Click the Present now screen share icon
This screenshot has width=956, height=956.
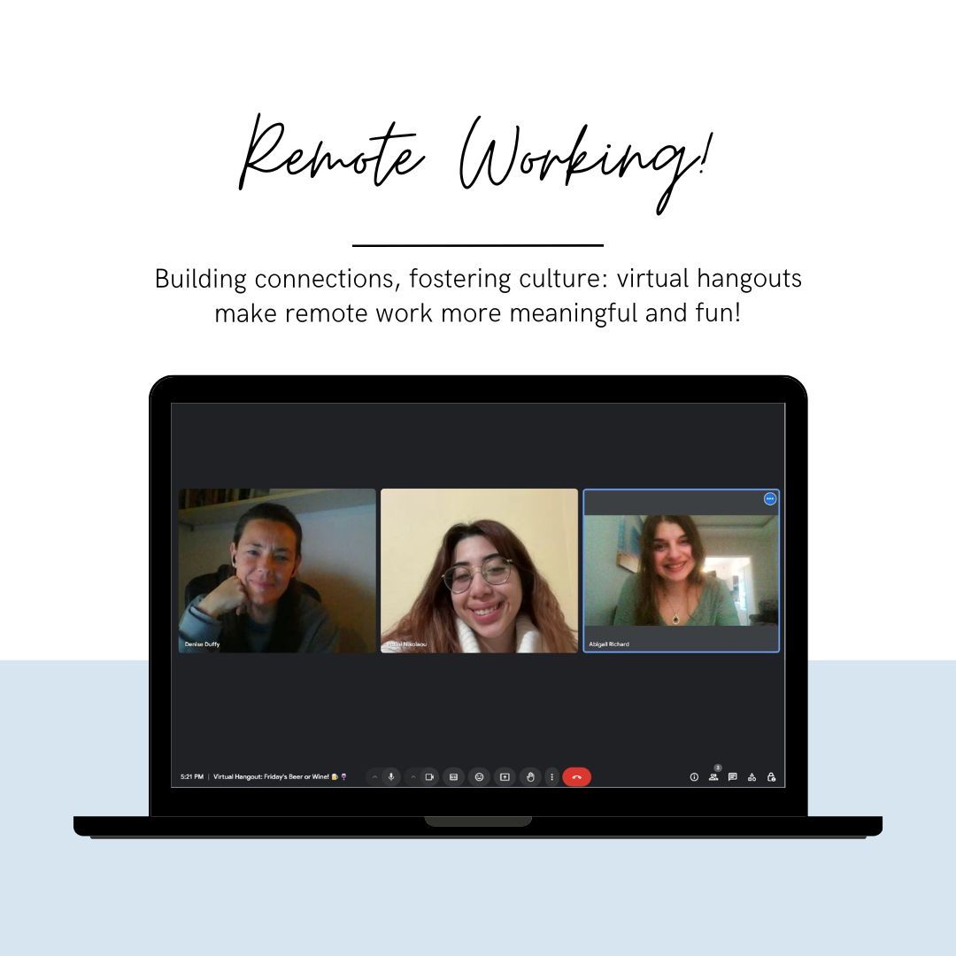pyautogui.click(x=505, y=777)
